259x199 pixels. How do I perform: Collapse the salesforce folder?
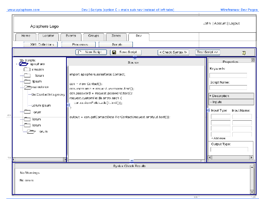pyautogui.click(x=28, y=87)
